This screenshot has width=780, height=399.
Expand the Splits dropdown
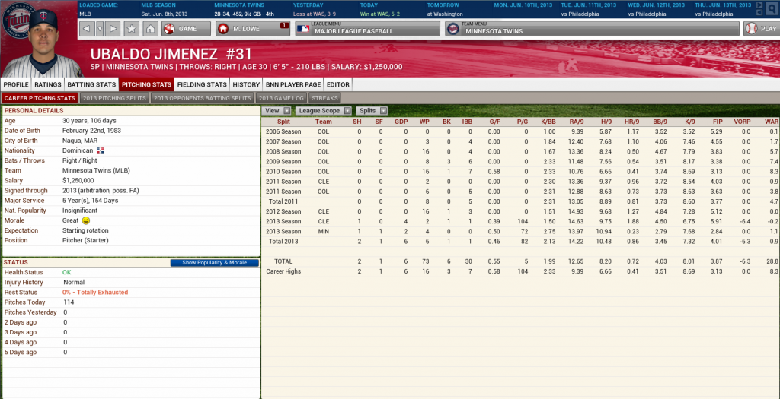pyautogui.click(x=372, y=111)
